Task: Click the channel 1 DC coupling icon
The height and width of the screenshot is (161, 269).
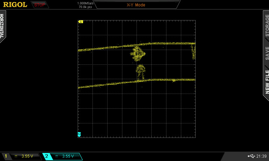Action: (16, 156)
